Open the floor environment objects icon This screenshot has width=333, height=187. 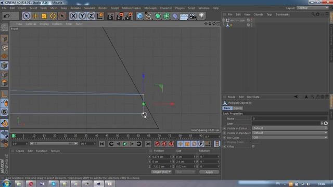[184, 16]
